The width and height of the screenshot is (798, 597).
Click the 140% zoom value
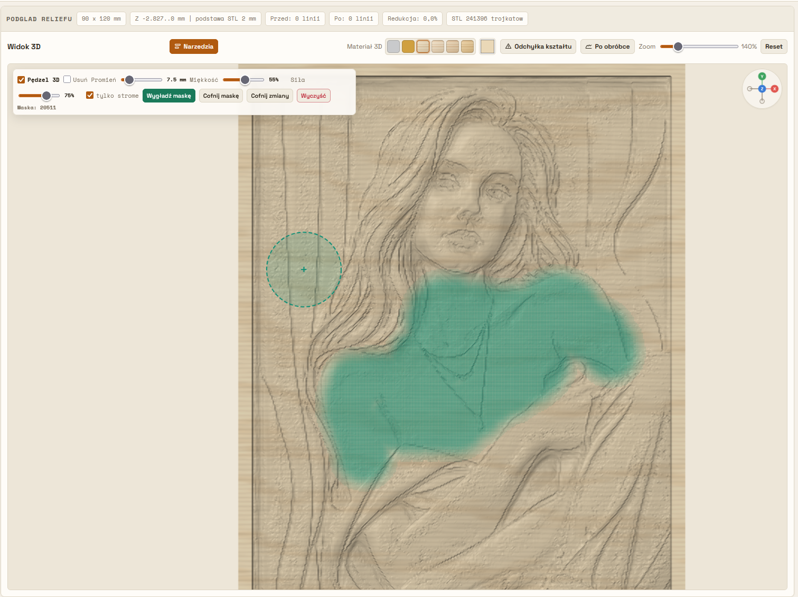pos(749,46)
